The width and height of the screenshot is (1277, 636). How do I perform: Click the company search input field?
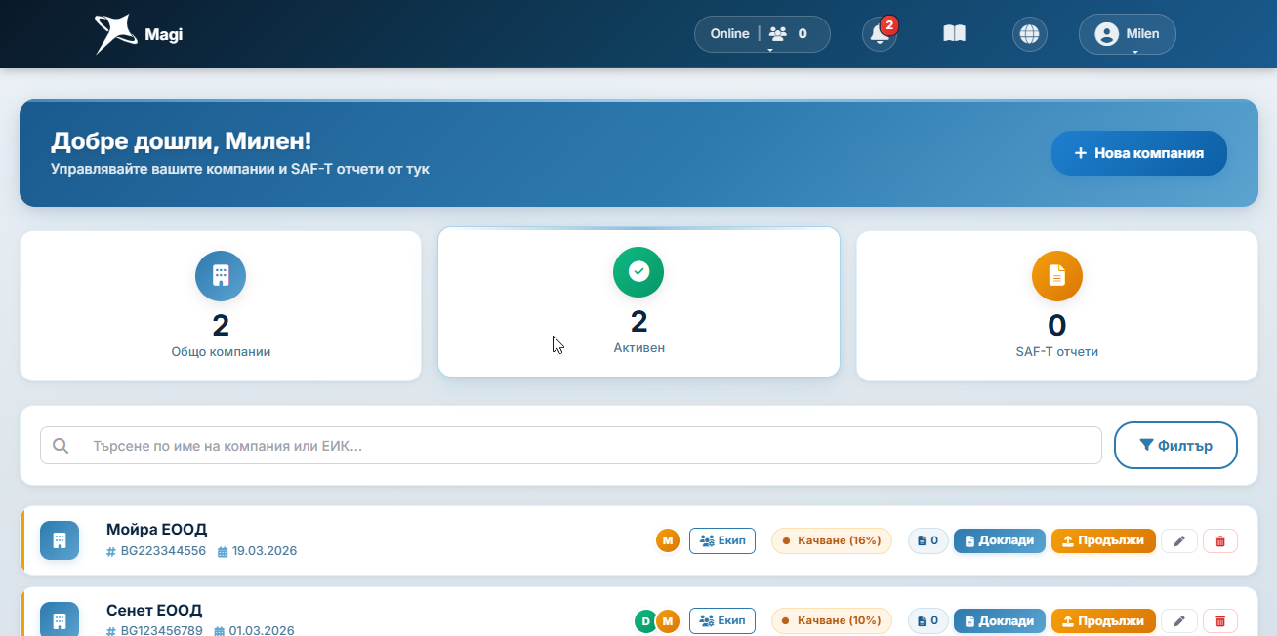570,446
